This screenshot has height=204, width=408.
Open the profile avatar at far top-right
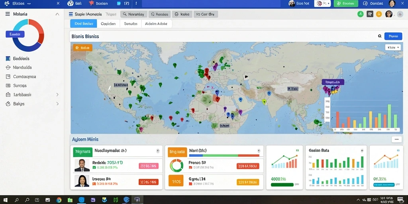click(x=392, y=3)
